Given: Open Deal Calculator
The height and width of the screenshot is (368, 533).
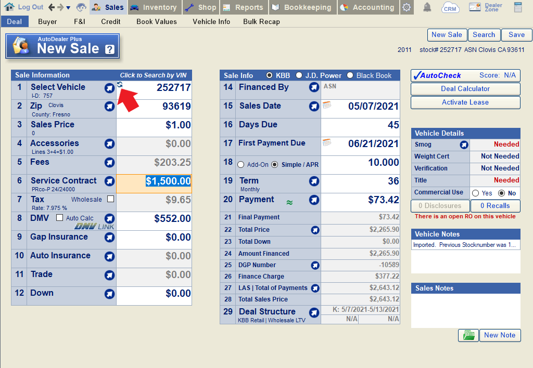Looking at the screenshot, I should click(x=465, y=89).
